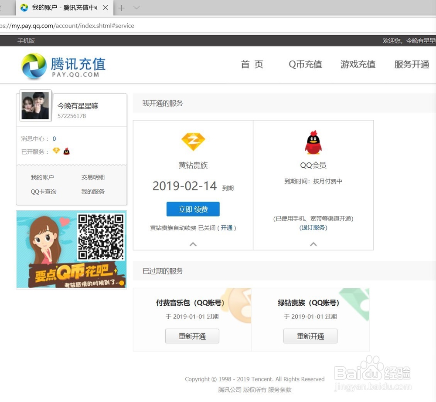Image resolution: width=436 pixels, height=402 pixels.
Task: Click 已过期的服务 section header
Action: (163, 271)
